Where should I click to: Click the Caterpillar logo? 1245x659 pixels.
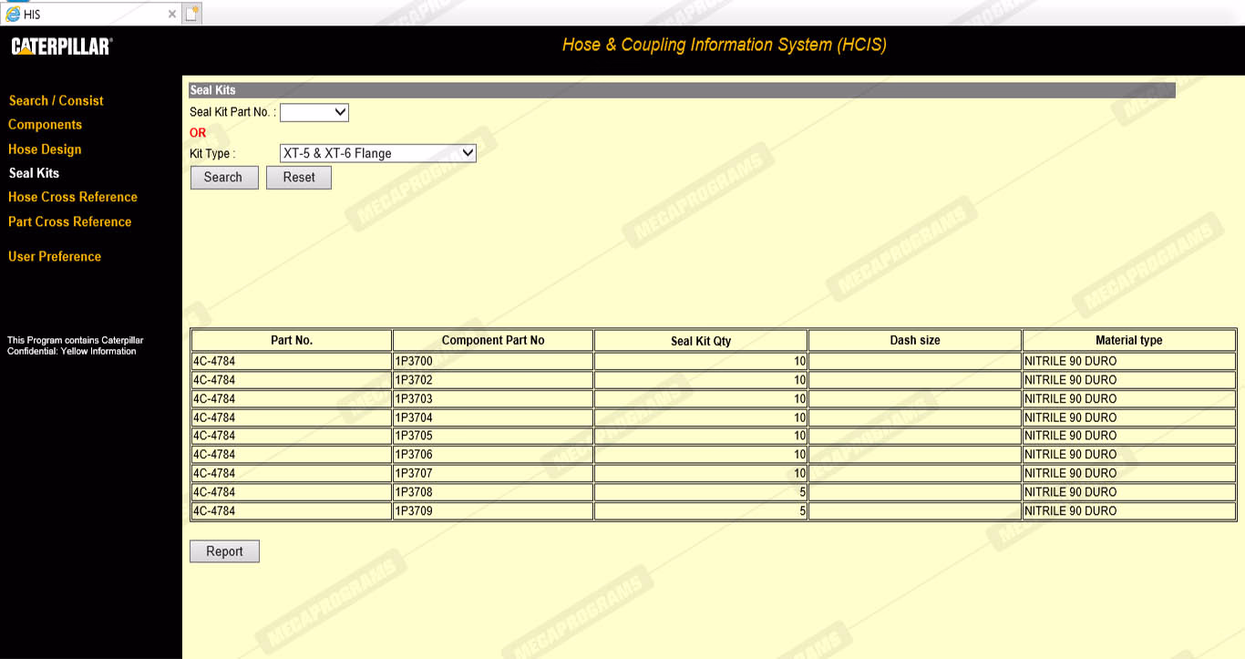click(62, 46)
